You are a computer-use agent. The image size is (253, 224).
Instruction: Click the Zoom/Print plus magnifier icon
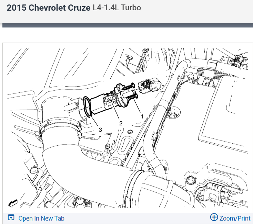tap(214, 217)
